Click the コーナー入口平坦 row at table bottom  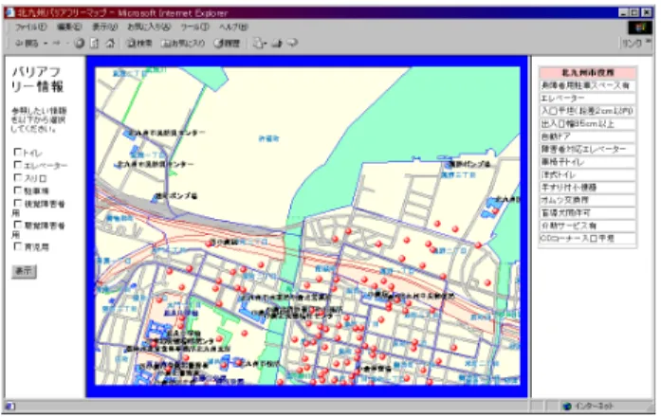(x=588, y=239)
